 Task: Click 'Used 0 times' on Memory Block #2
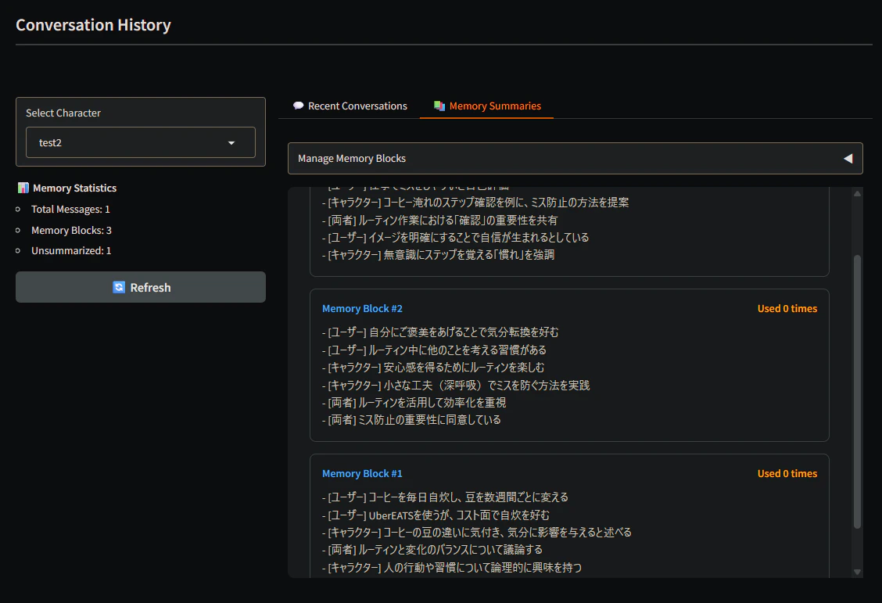tap(787, 308)
